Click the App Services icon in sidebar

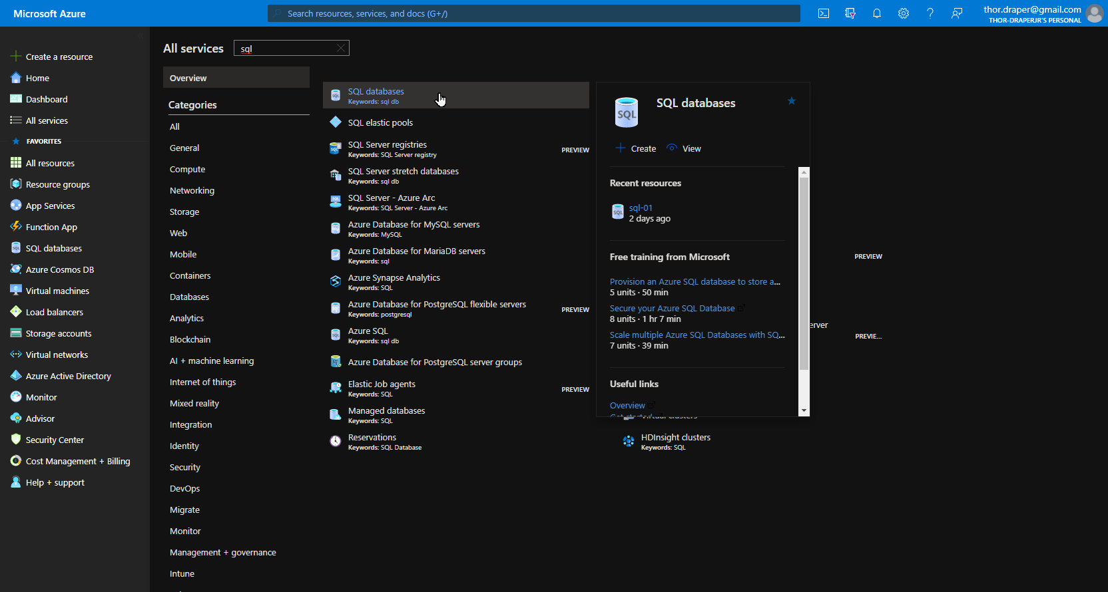point(16,206)
